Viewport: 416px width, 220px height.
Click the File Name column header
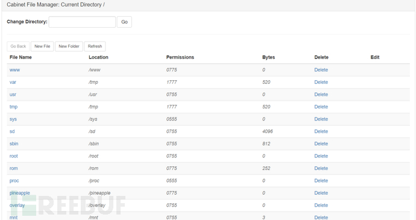(20, 57)
